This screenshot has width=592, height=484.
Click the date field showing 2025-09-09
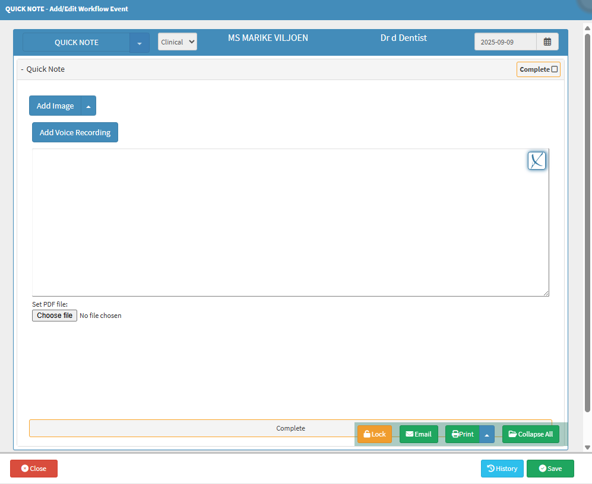505,42
